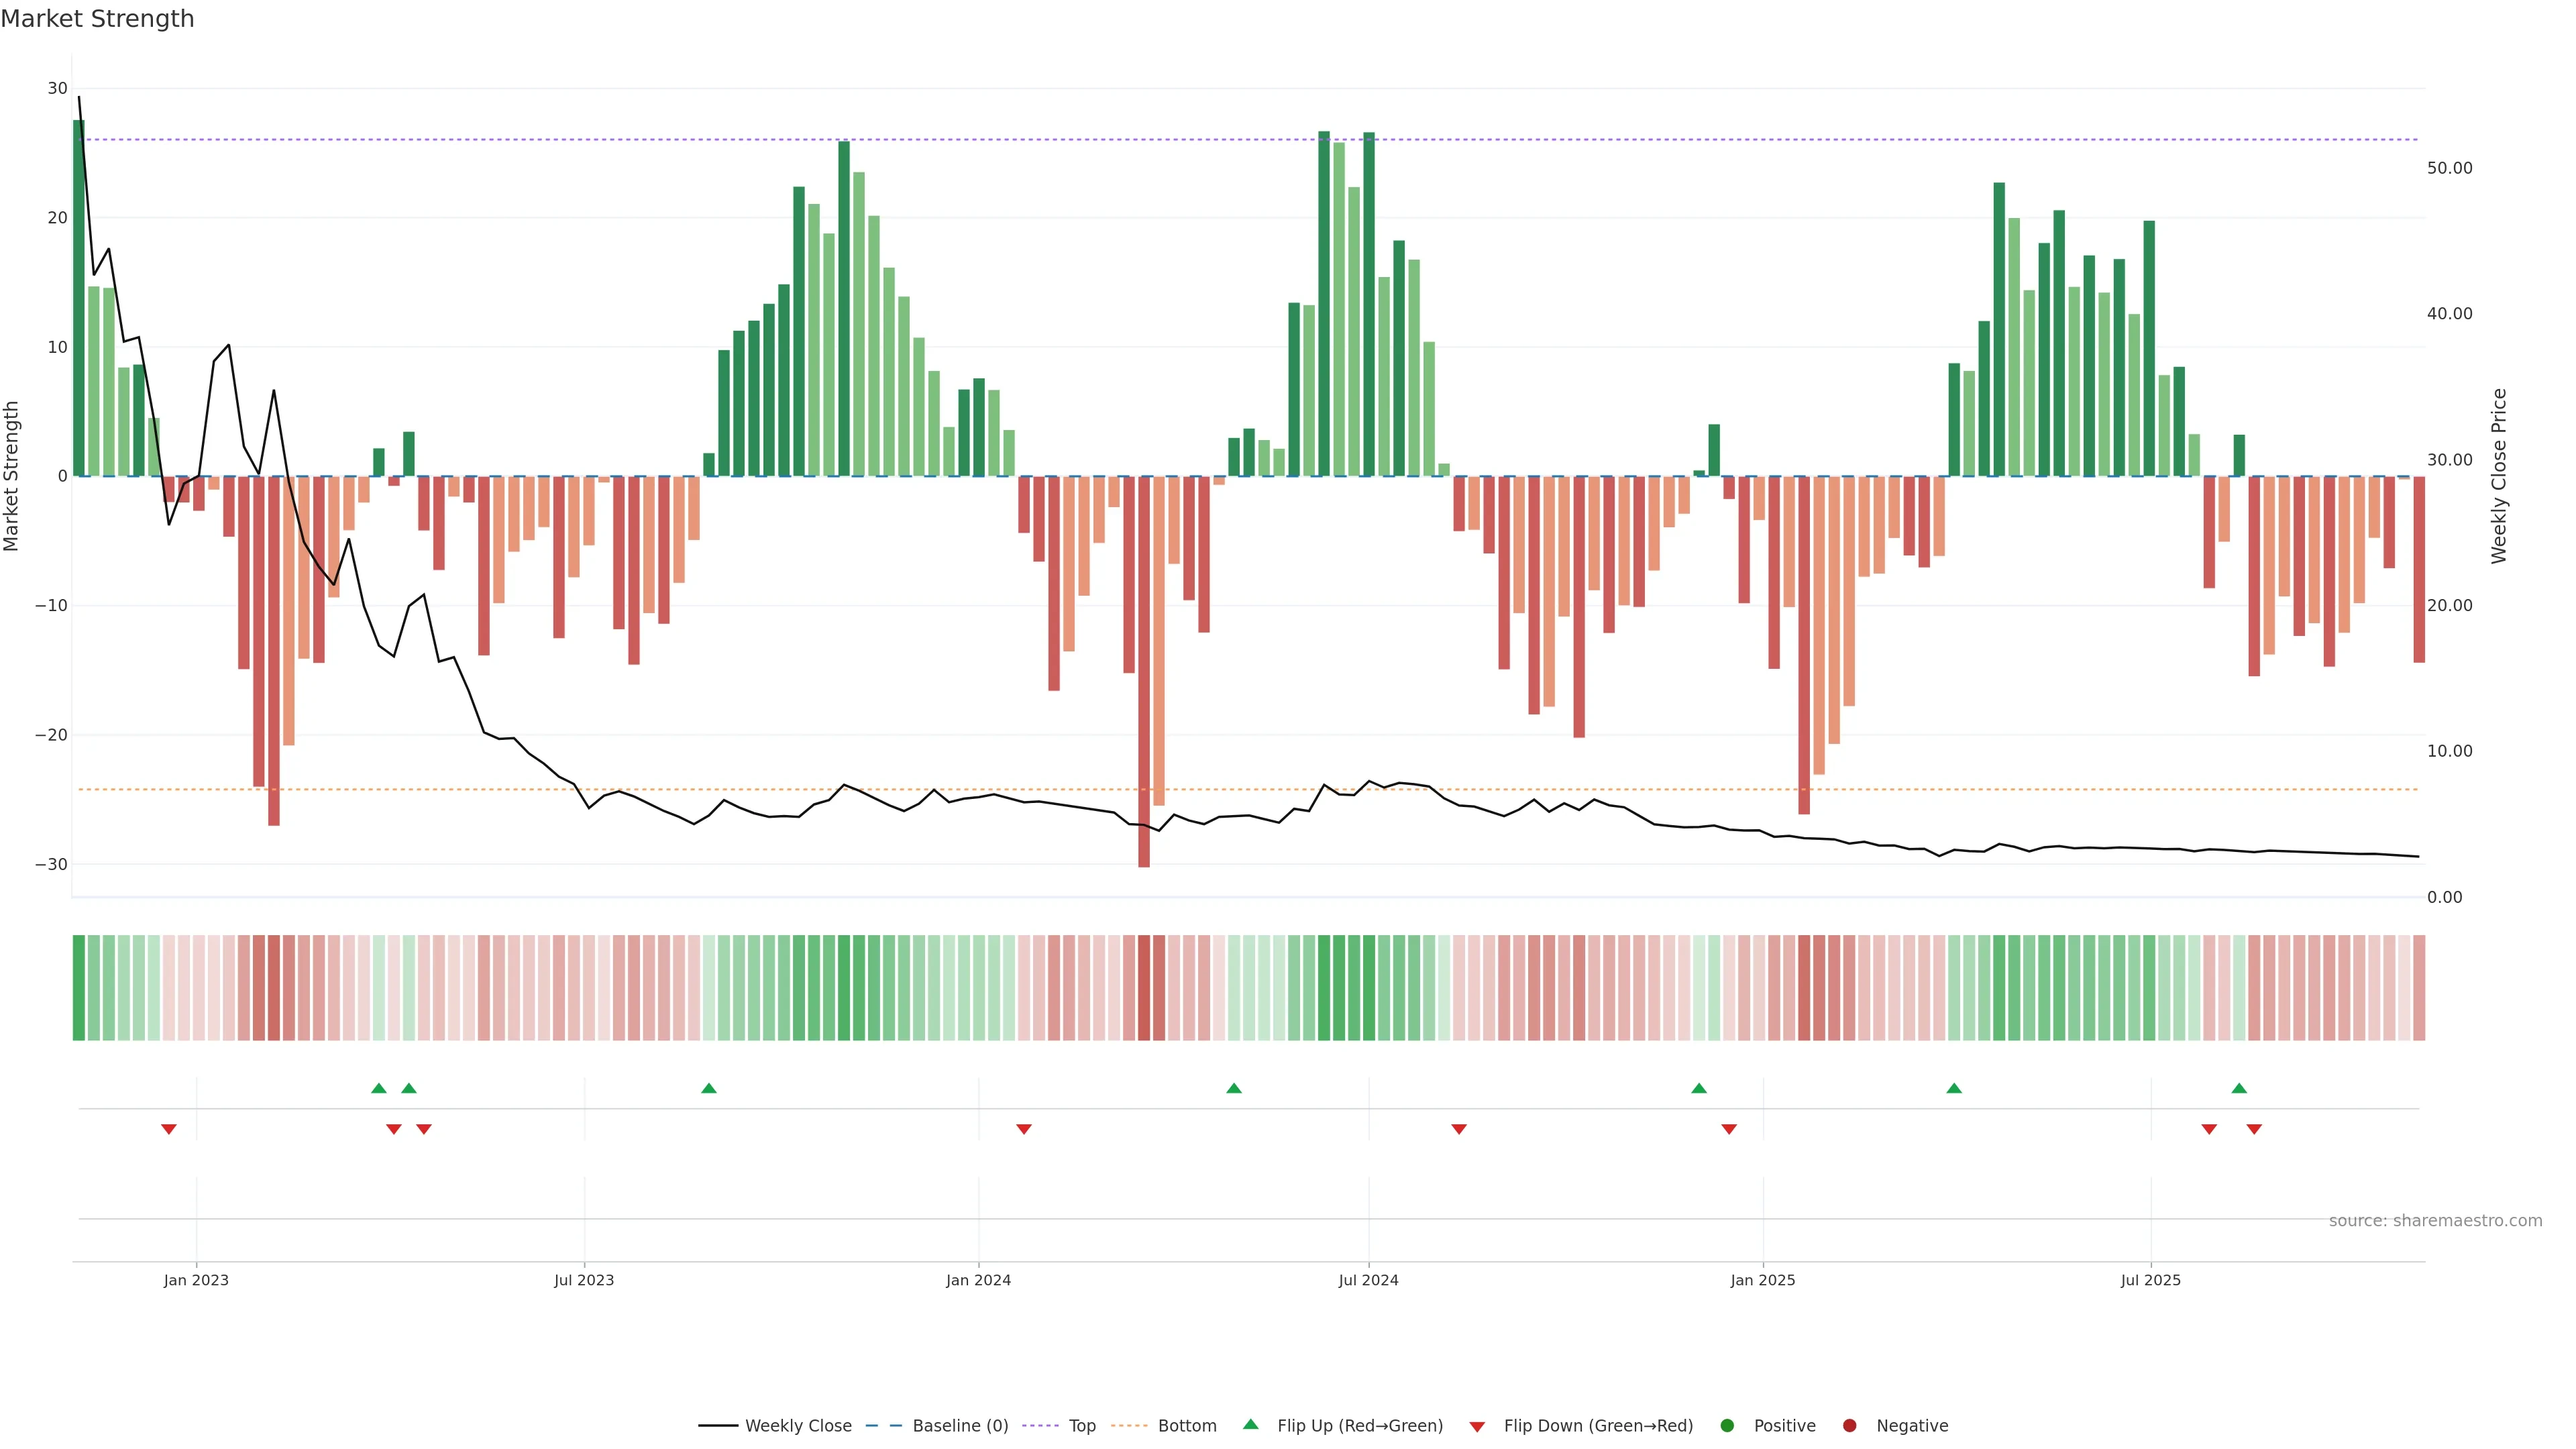The width and height of the screenshot is (2576, 1449).
Task: Click the Jan 2023 x-axis label
Action: tap(196, 1280)
